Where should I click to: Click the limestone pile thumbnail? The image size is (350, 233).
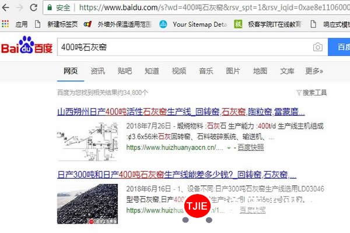(x=87, y=204)
